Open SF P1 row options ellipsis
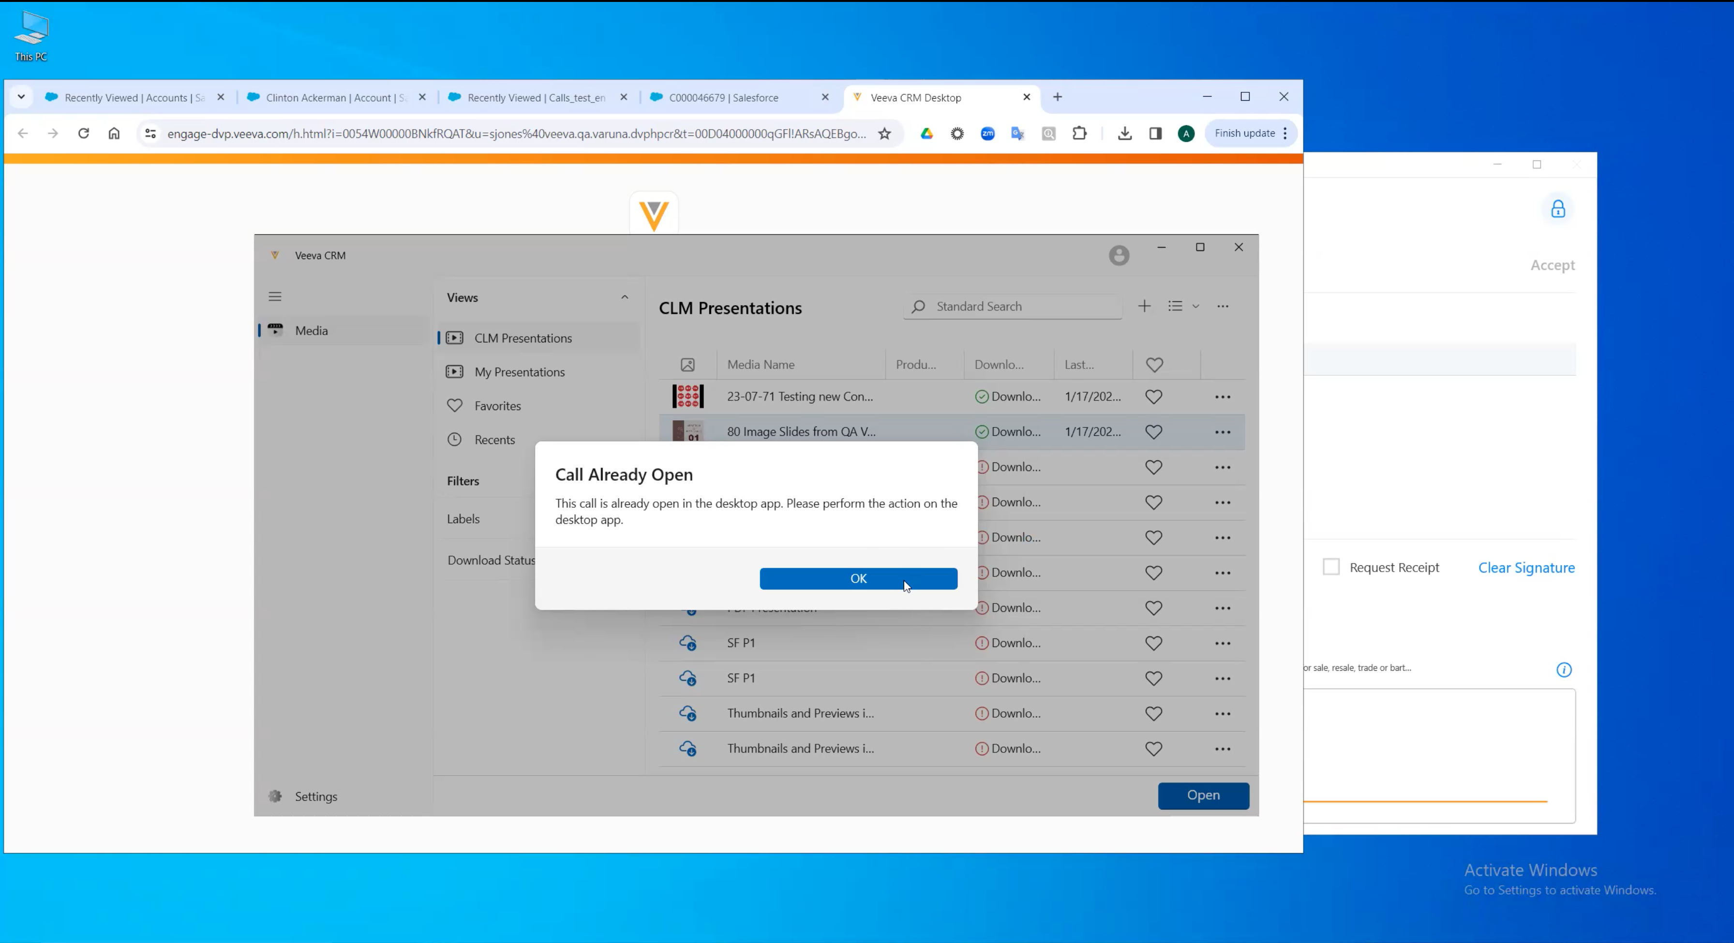This screenshot has width=1734, height=943. 1223,643
